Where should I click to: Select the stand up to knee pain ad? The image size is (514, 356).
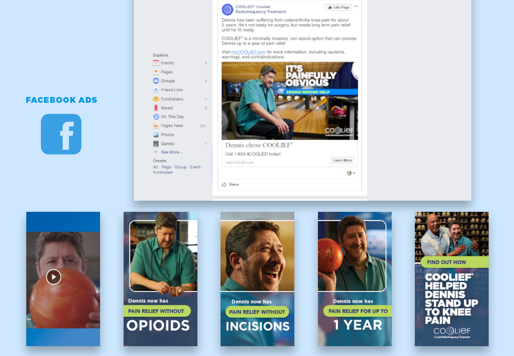[x=452, y=279]
